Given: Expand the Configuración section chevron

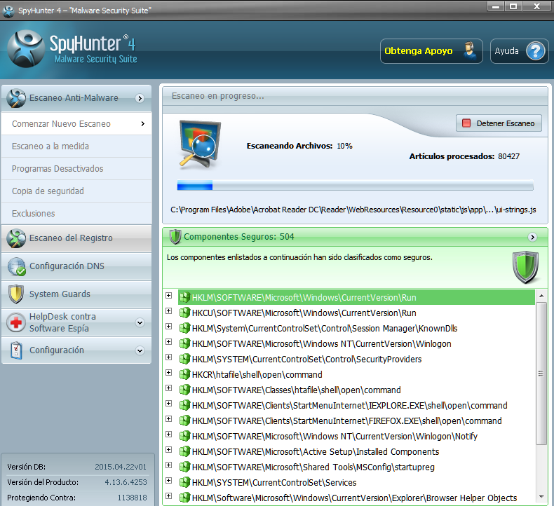Looking at the screenshot, I should [140, 350].
